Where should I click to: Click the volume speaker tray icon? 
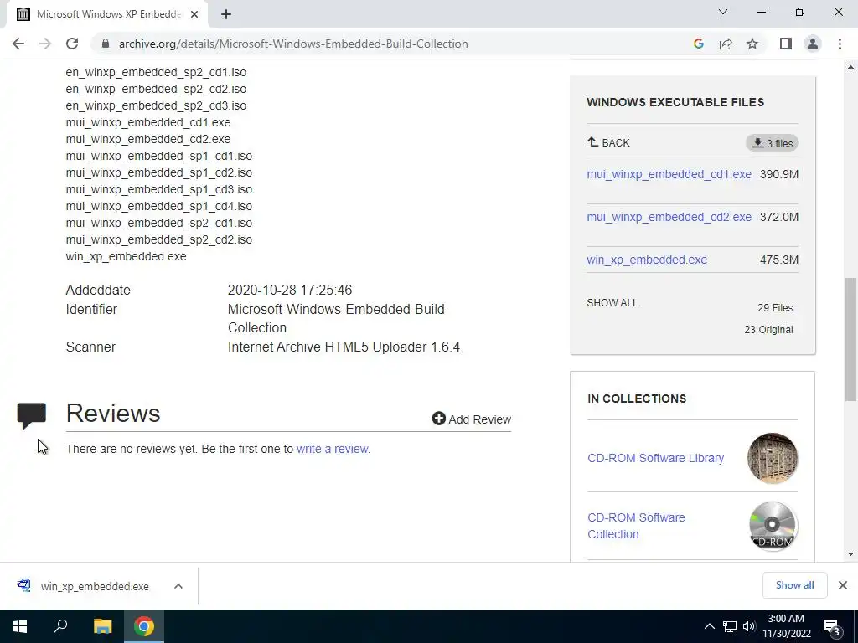749,626
